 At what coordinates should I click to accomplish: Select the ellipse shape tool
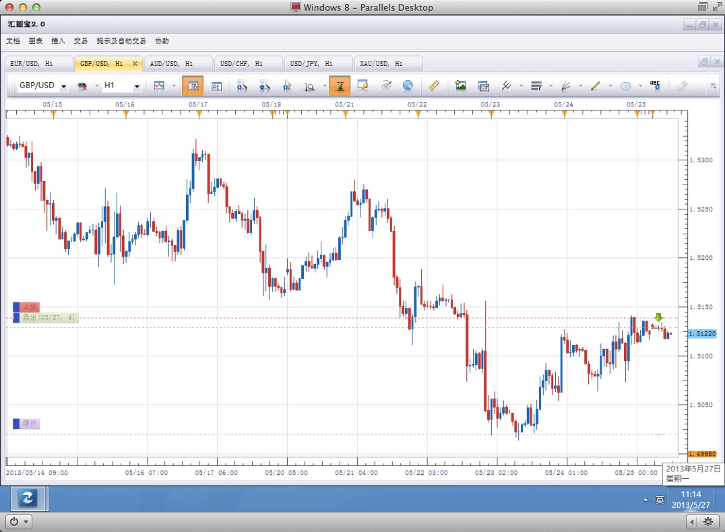pyautogui.click(x=625, y=86)
